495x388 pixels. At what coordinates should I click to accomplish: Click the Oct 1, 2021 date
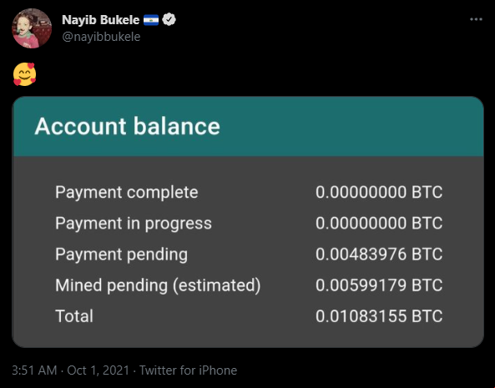click(98, 370)
